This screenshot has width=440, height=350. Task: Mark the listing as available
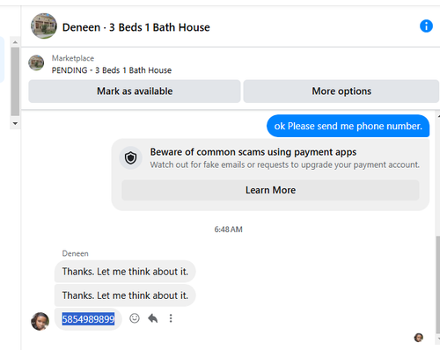135,91
